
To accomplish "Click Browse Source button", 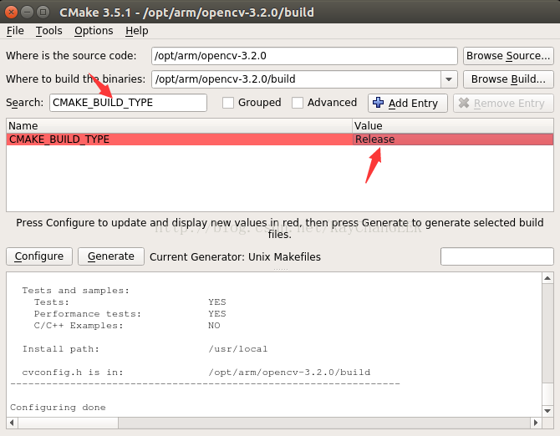I will click(508, 56).
